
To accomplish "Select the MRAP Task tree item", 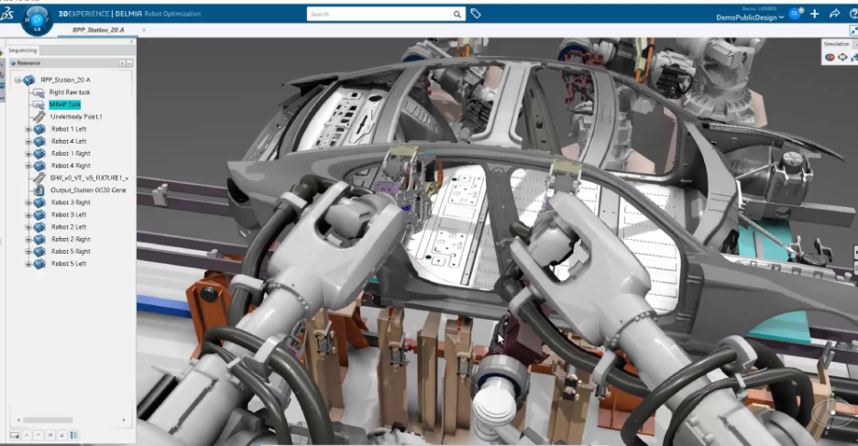I will pos(64,104).
